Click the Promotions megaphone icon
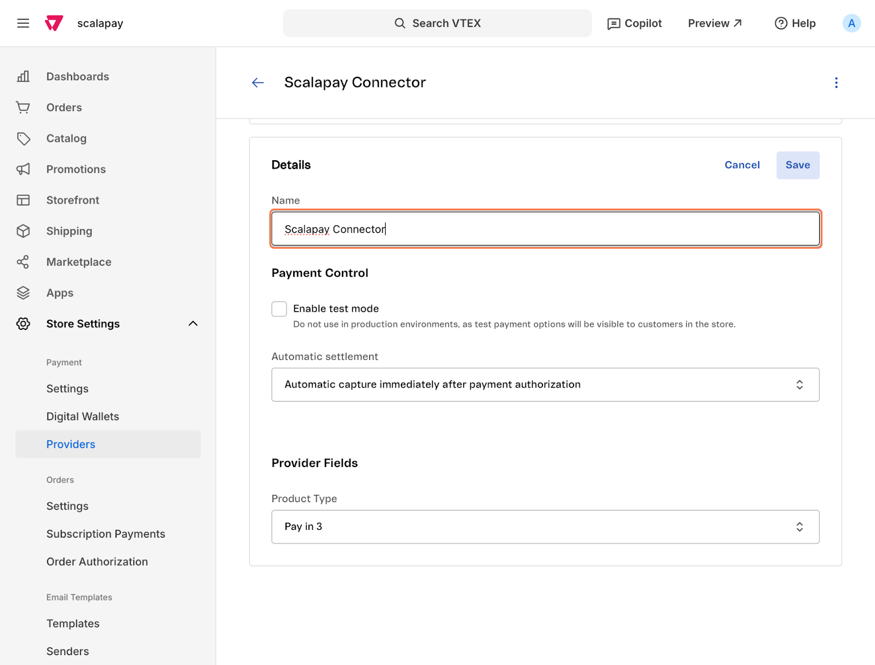Viewport: 875px width, 665px height. [23, 170]
